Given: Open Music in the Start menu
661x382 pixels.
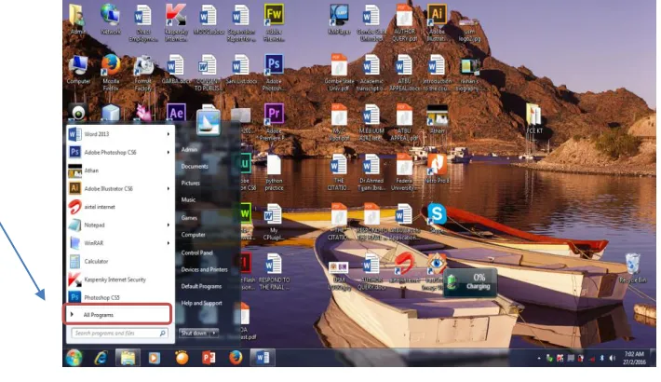Looking at the screenshot, I should click(x=188, y=200).
